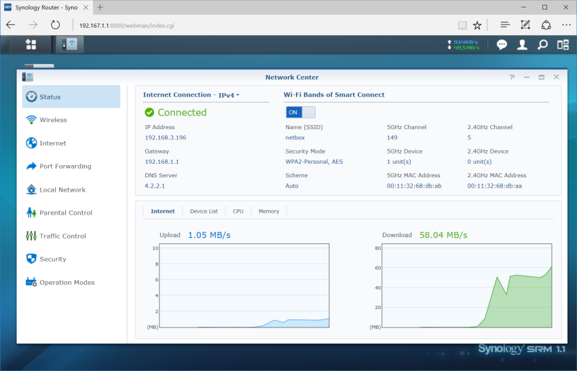The width and height of the screenshot is (577, 371).
Task: Minimize the Network Center window
Action: pos(527,77)
